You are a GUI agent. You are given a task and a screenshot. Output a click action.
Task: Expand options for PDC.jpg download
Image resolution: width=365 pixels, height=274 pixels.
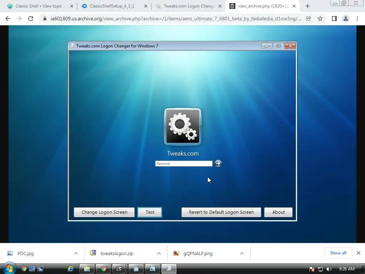coord(76,254)
